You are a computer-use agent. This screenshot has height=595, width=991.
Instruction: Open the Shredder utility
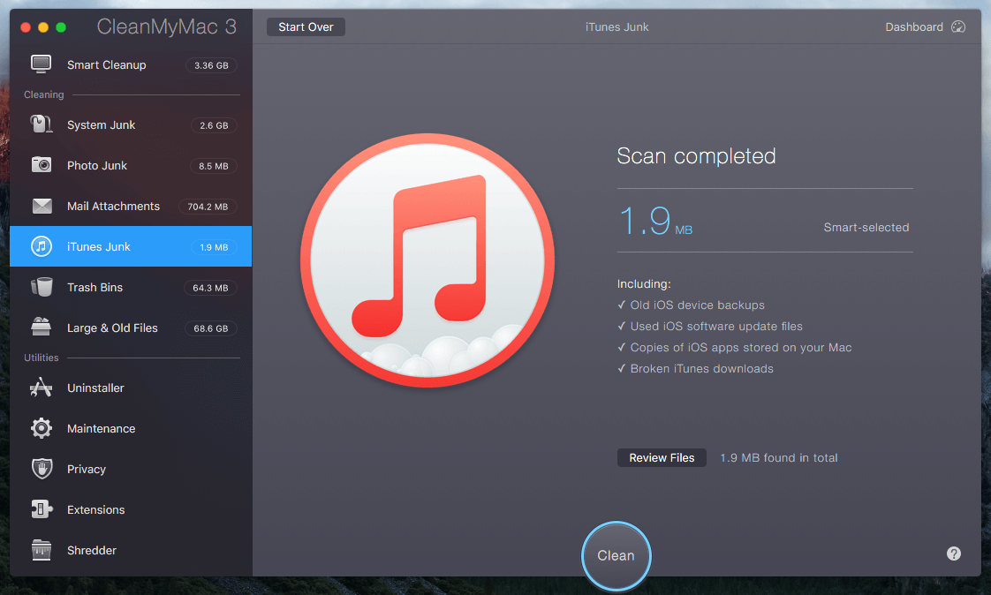coord(131,550)
